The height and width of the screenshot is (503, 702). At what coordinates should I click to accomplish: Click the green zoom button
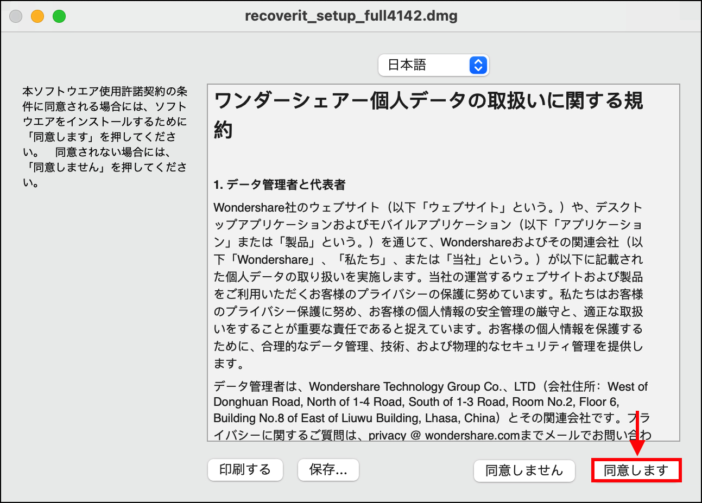(x=59, y=16)
